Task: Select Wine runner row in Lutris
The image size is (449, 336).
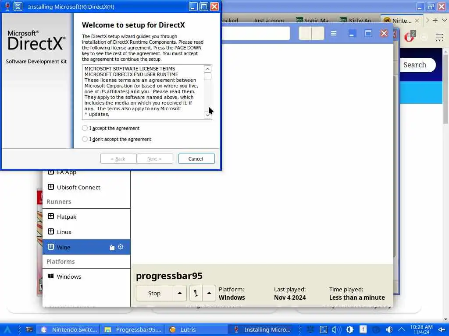Action: click(x=86, y=247)
